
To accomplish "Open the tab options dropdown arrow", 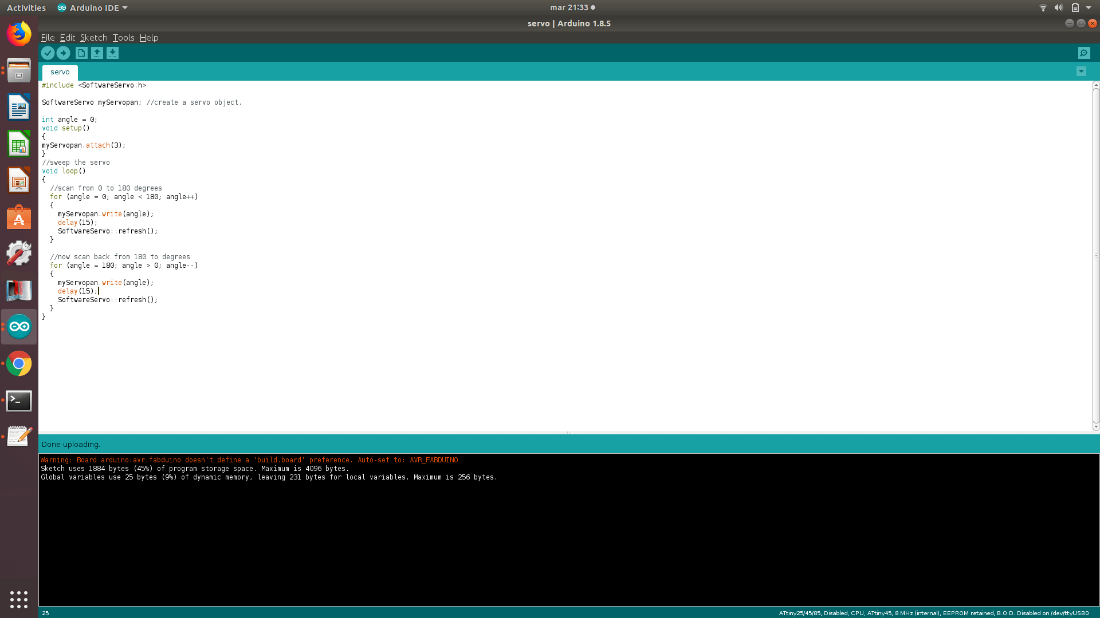I will click(1081, 72).
